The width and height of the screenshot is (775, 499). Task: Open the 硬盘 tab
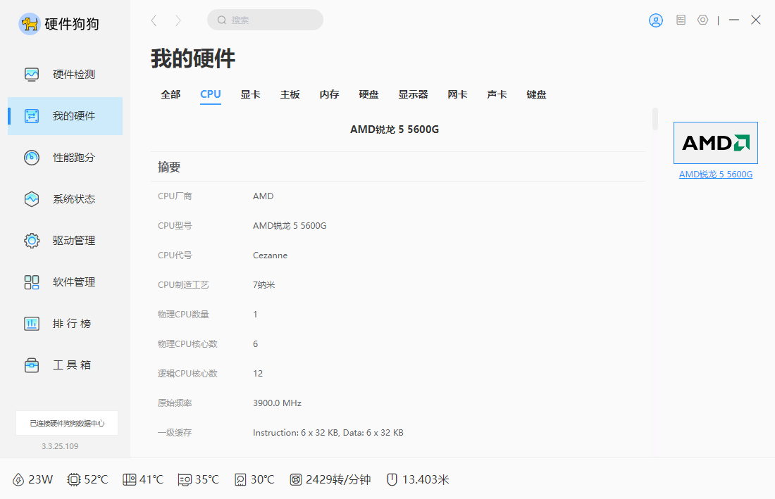(x=368, y=94)
